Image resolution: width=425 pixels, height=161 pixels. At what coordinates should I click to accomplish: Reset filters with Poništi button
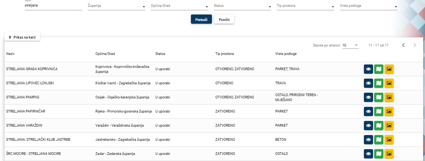[x=224, y=19]
